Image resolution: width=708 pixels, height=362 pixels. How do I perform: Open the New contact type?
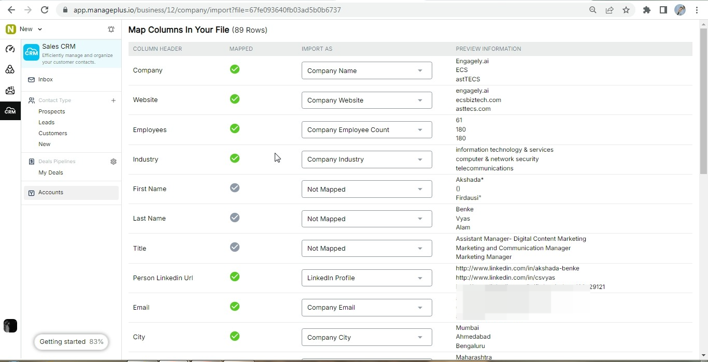coord(45,144)
